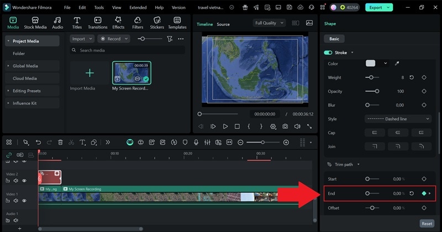Click the Search media field
The height and width of the screenshot is (232, 442).
(128, 50)
